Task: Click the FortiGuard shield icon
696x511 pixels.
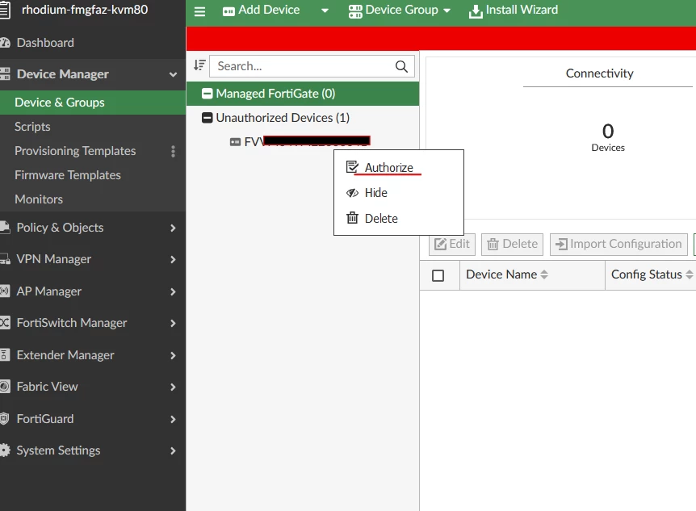Action: (x=4, y=419)
